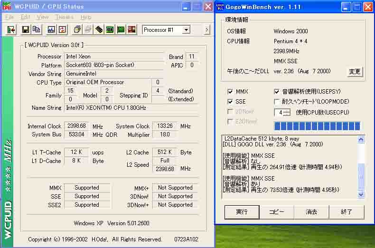Uncheck the MMX checkbox in GogoWinBench
Screen dimensions: 375x248
coord(230,92)
